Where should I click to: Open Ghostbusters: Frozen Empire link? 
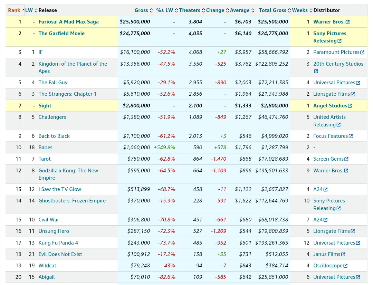(x=72, y=201)
